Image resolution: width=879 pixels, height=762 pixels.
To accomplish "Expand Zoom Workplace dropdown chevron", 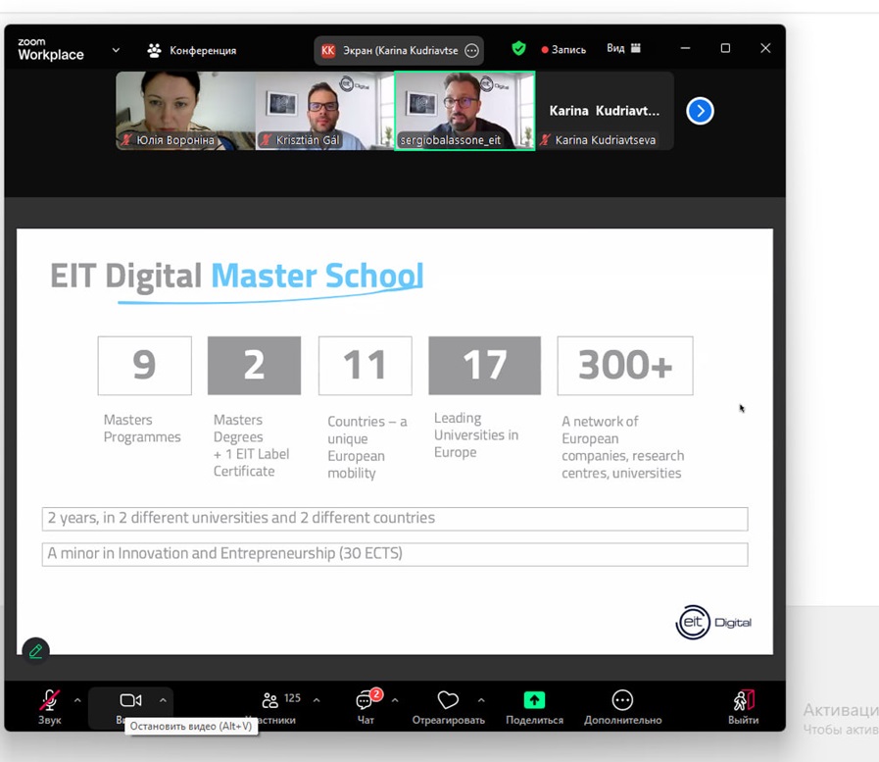I will coord(116,50).
